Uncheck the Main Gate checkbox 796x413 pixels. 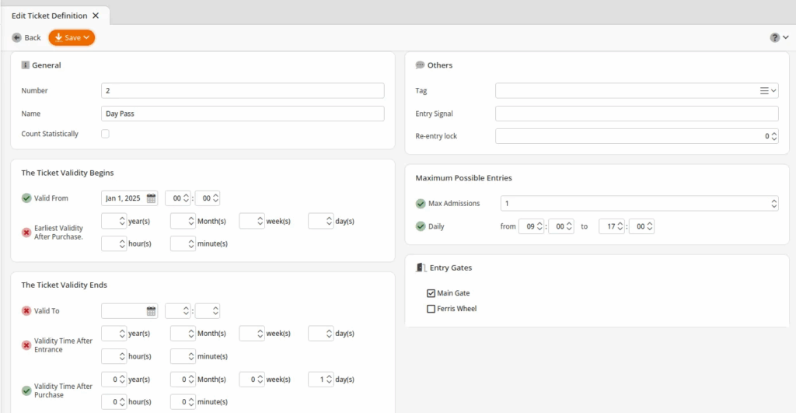point(431,293)
